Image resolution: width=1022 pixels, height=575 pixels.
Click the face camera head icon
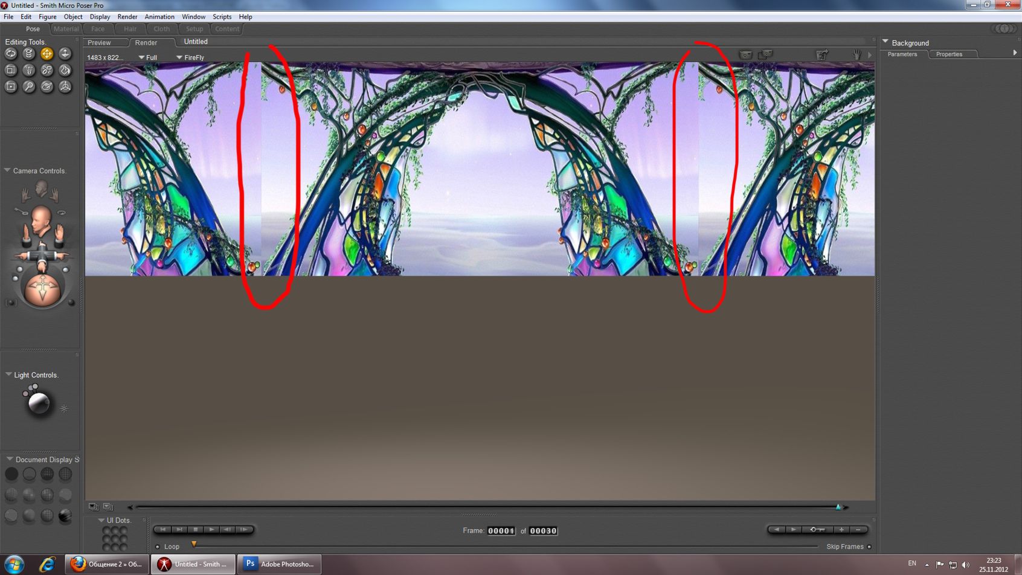coord(40,188)
